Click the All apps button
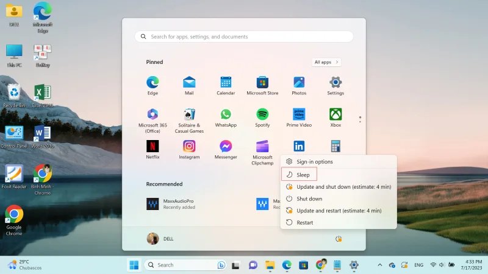Viewport: 488px width, 274px height. point(326,62)
